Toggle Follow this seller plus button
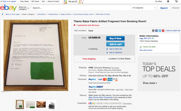The height and width of the screenshot is (111, 181). [x=141, y=47]
